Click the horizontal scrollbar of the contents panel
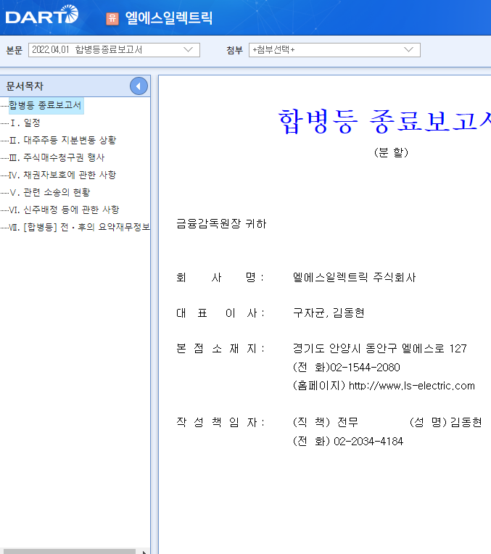The image size is (491, 554). pos(68,551)
